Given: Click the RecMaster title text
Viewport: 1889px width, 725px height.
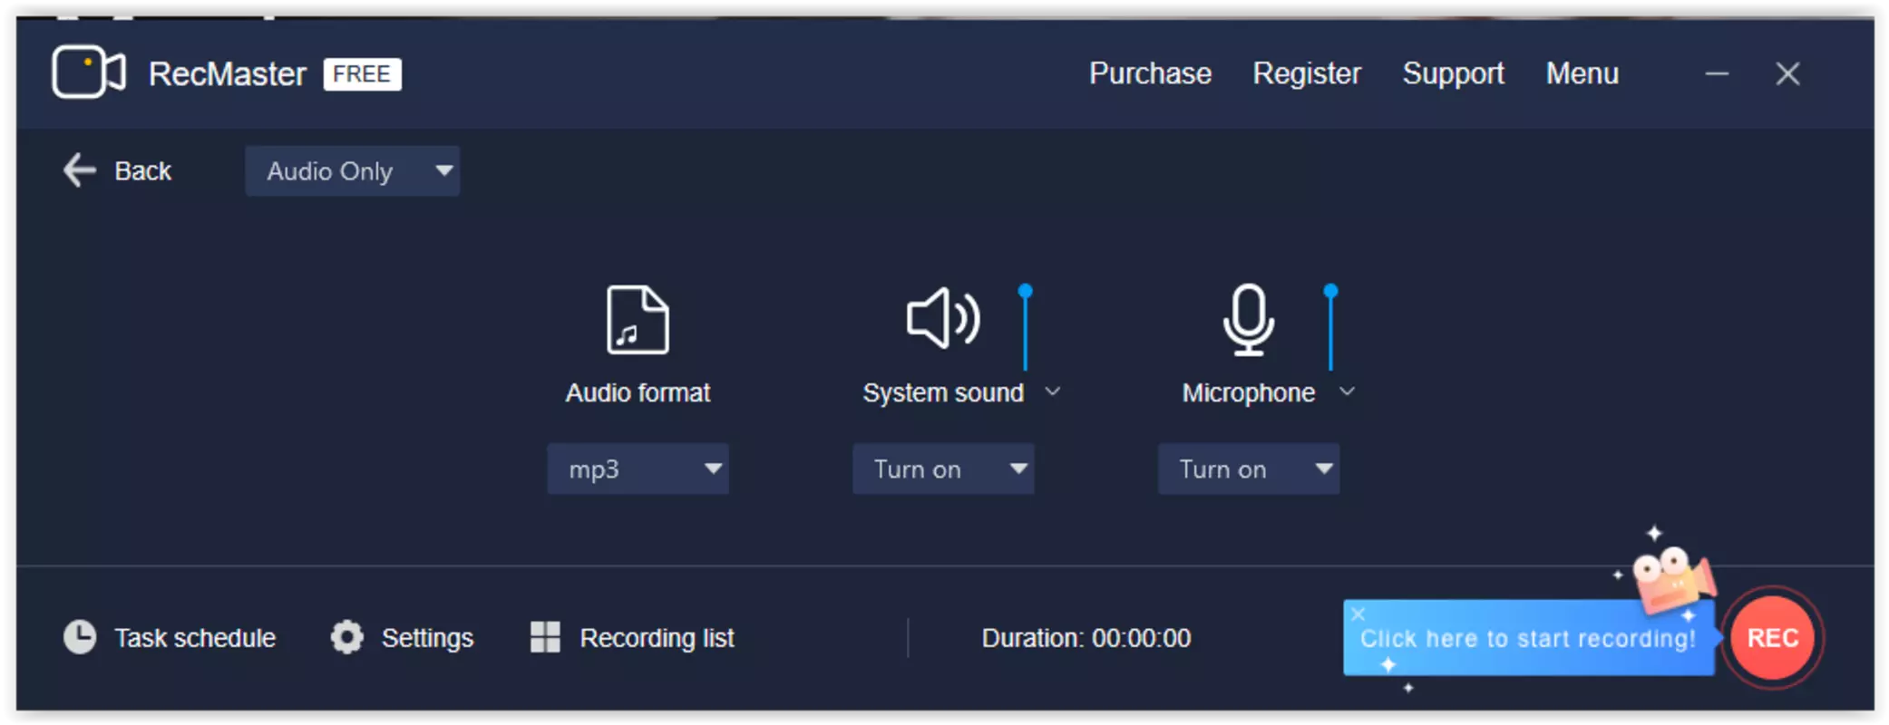Looking at the screenshot, I should pos(228,73).
